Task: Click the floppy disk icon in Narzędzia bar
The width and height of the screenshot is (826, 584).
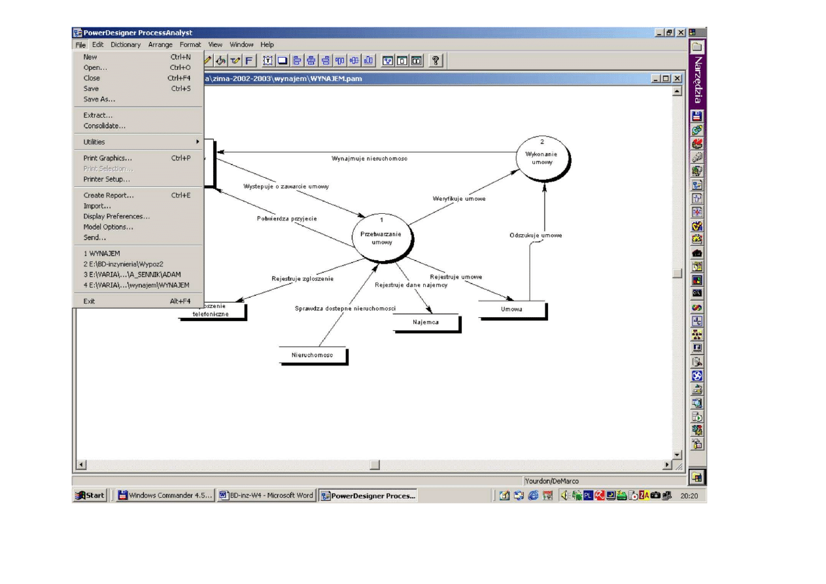Action: tap(697, 116)
